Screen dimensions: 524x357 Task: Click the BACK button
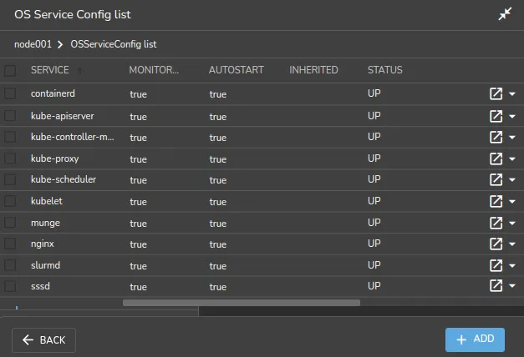(43, 340)
